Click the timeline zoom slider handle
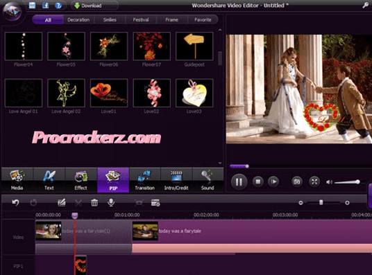 (321, 202)
